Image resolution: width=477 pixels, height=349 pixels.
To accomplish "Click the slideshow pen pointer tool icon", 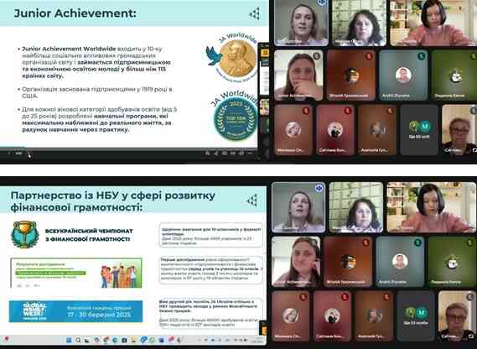I will [215, 154].
